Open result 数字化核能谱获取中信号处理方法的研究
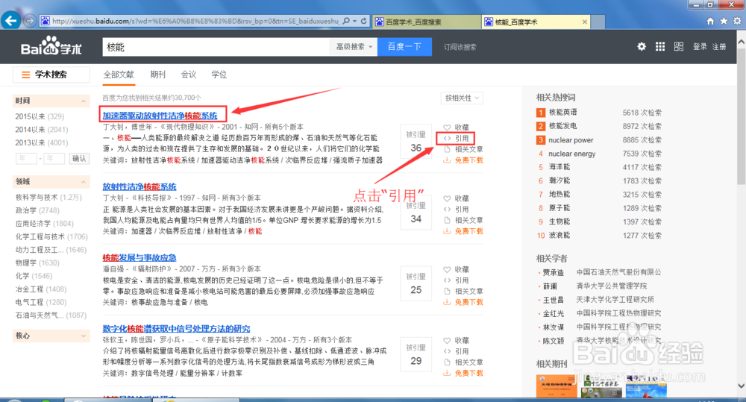Image resolution: width=746 pixels, height=402 pixels. click(176, 328)
